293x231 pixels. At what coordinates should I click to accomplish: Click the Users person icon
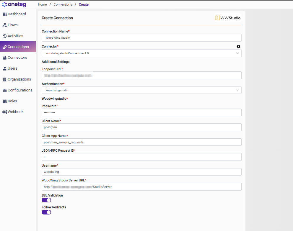pos(5,68)
